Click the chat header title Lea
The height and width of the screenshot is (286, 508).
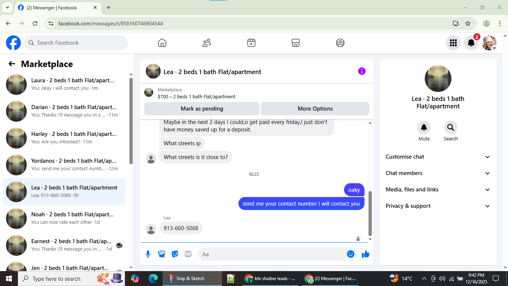click(212, 72)
